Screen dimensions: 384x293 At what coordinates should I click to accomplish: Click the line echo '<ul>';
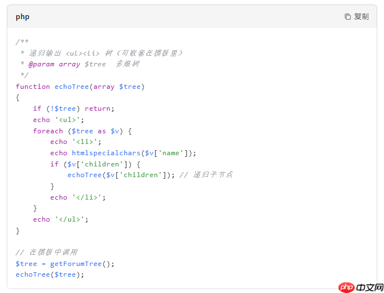pos(58,120)
